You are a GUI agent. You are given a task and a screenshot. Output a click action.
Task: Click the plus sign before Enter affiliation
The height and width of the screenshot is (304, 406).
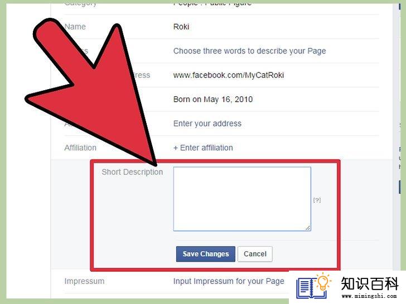[176, 148]
